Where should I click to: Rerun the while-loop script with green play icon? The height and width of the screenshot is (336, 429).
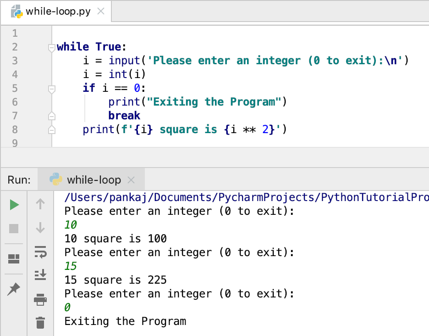click(x=14, y=205)
